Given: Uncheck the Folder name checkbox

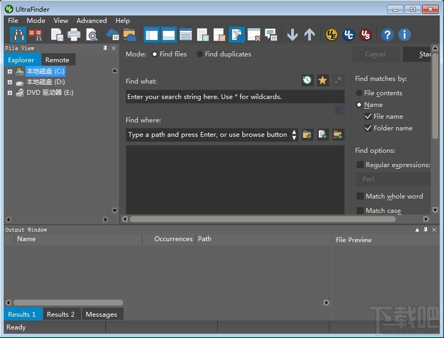Looking at the screenshot, I should point(368,128).
